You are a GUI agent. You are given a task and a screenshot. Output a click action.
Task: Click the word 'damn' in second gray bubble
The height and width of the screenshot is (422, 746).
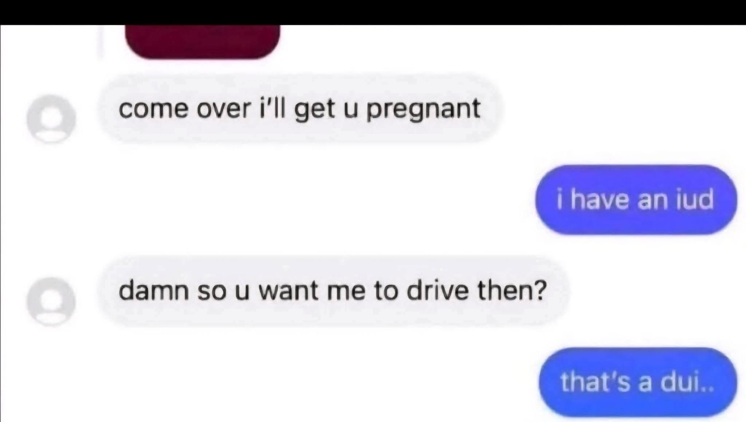(154, 291)
